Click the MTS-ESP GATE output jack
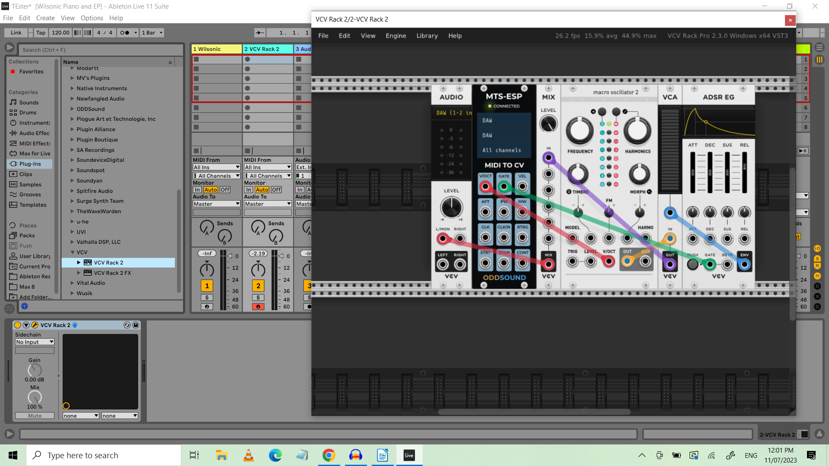Screen dimensions: 829x466 (504, 187)
